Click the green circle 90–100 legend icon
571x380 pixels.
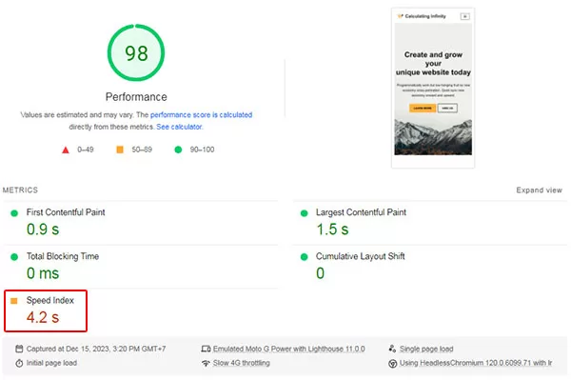pyautogui.click(x=178, y=150)
